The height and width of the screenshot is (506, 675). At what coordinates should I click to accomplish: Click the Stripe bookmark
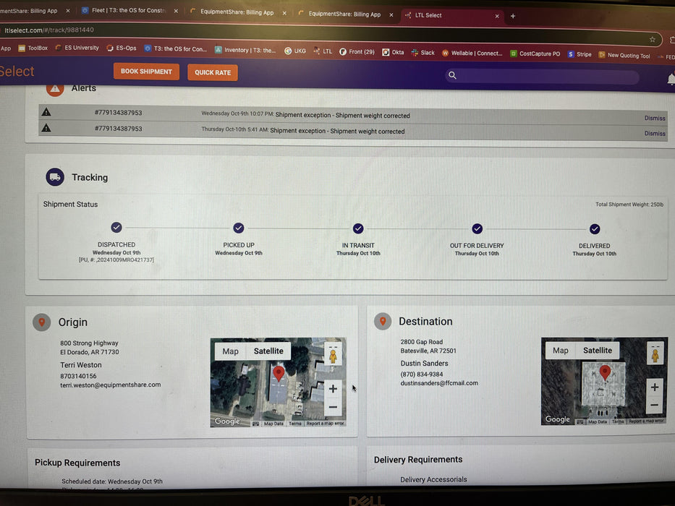pos(580,54)
